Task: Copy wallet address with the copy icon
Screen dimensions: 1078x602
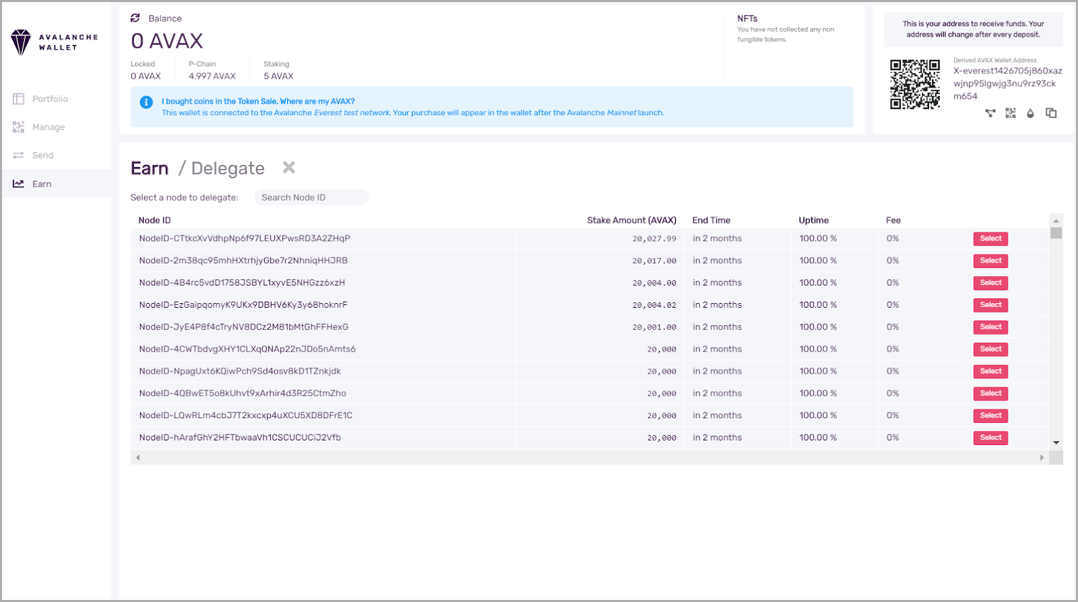Action: (1051, 113)
